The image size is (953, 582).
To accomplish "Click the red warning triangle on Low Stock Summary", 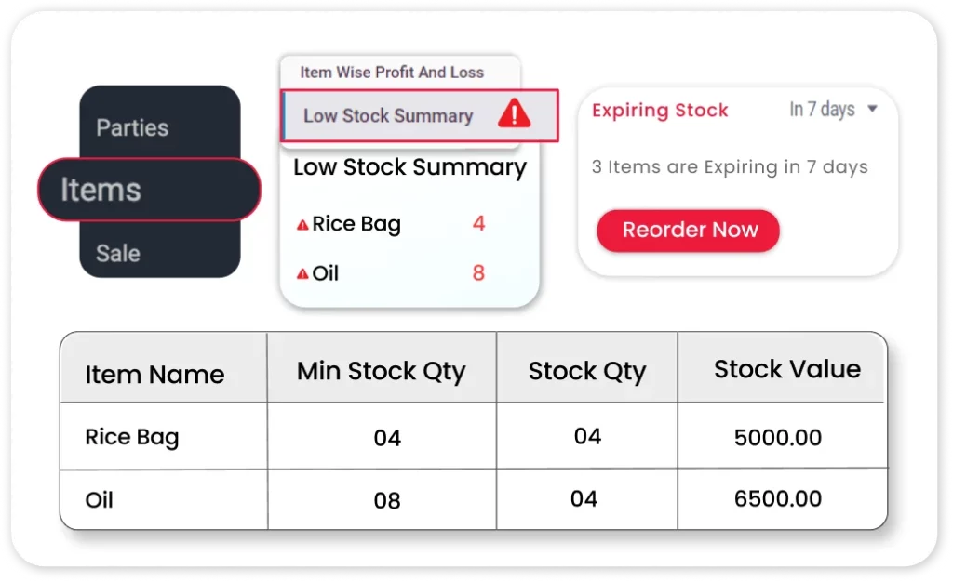I will coord(514,114).
